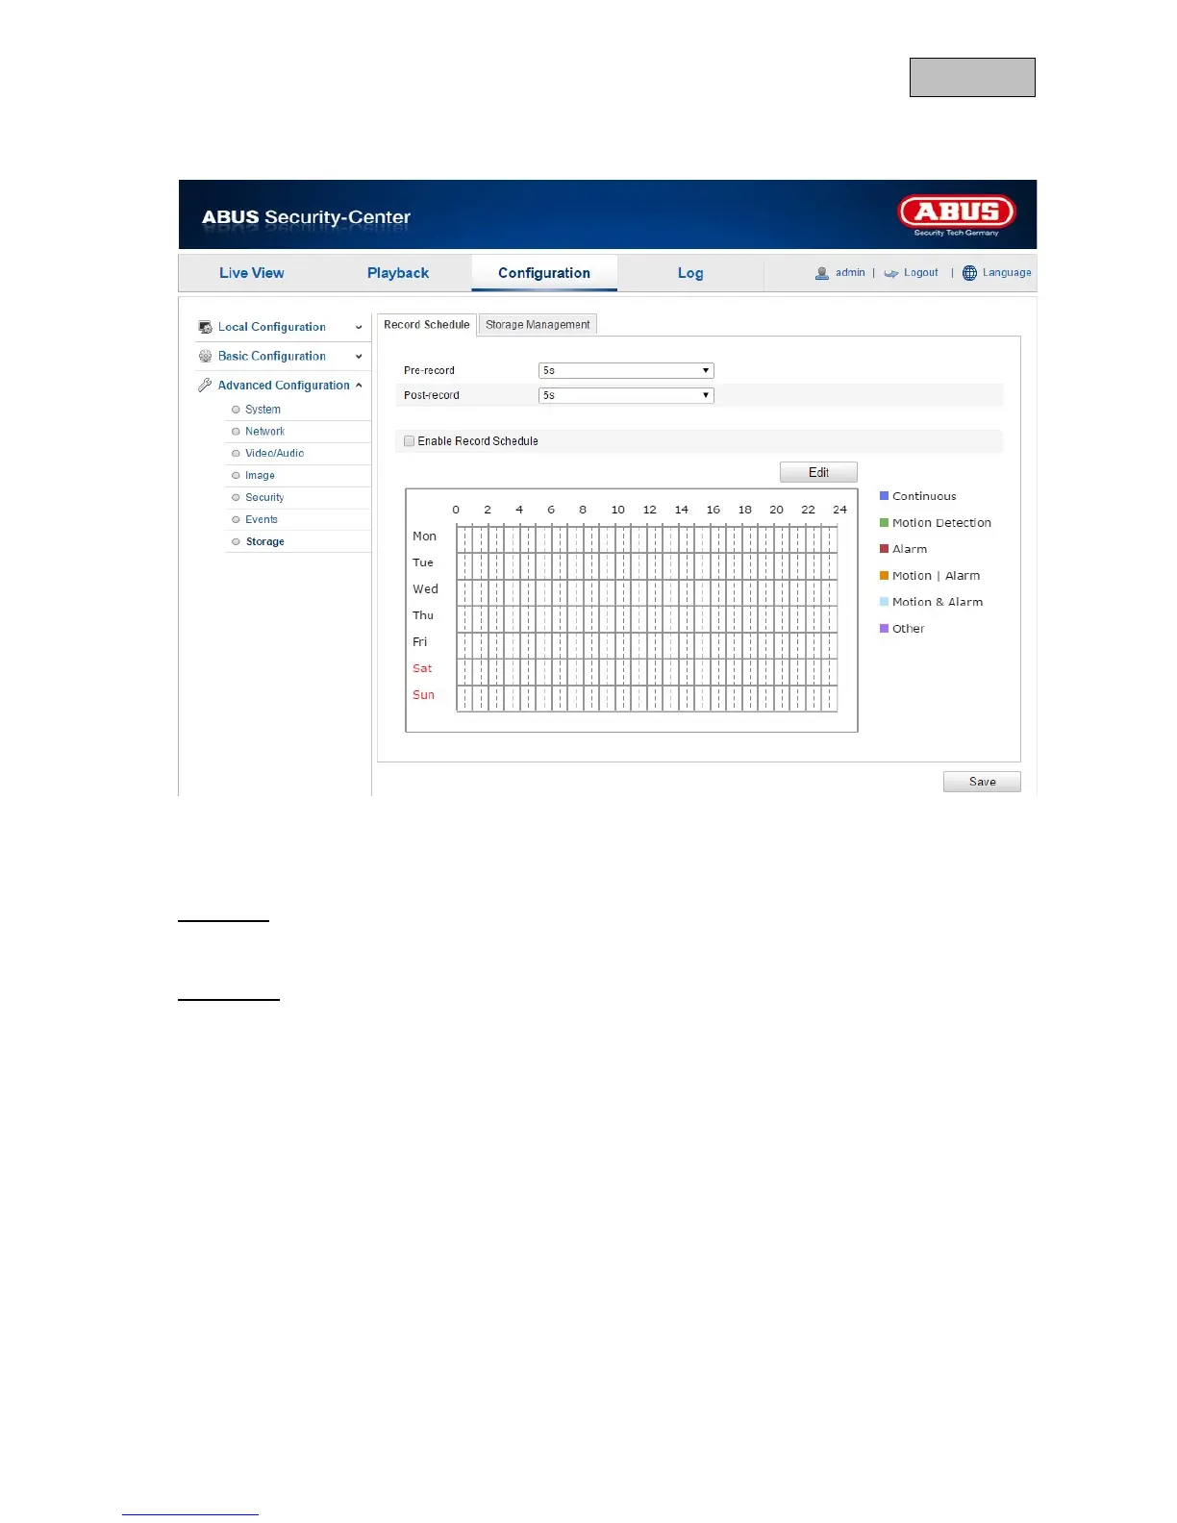The image size is (1177, 1523).
Task: Click the Alarm red legend swatch
Action: (884, 549)
